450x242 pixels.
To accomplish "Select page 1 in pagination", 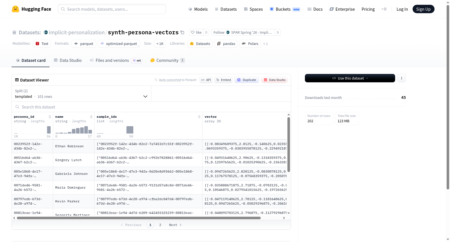I will pyautogui.click(x=150, y=225).
